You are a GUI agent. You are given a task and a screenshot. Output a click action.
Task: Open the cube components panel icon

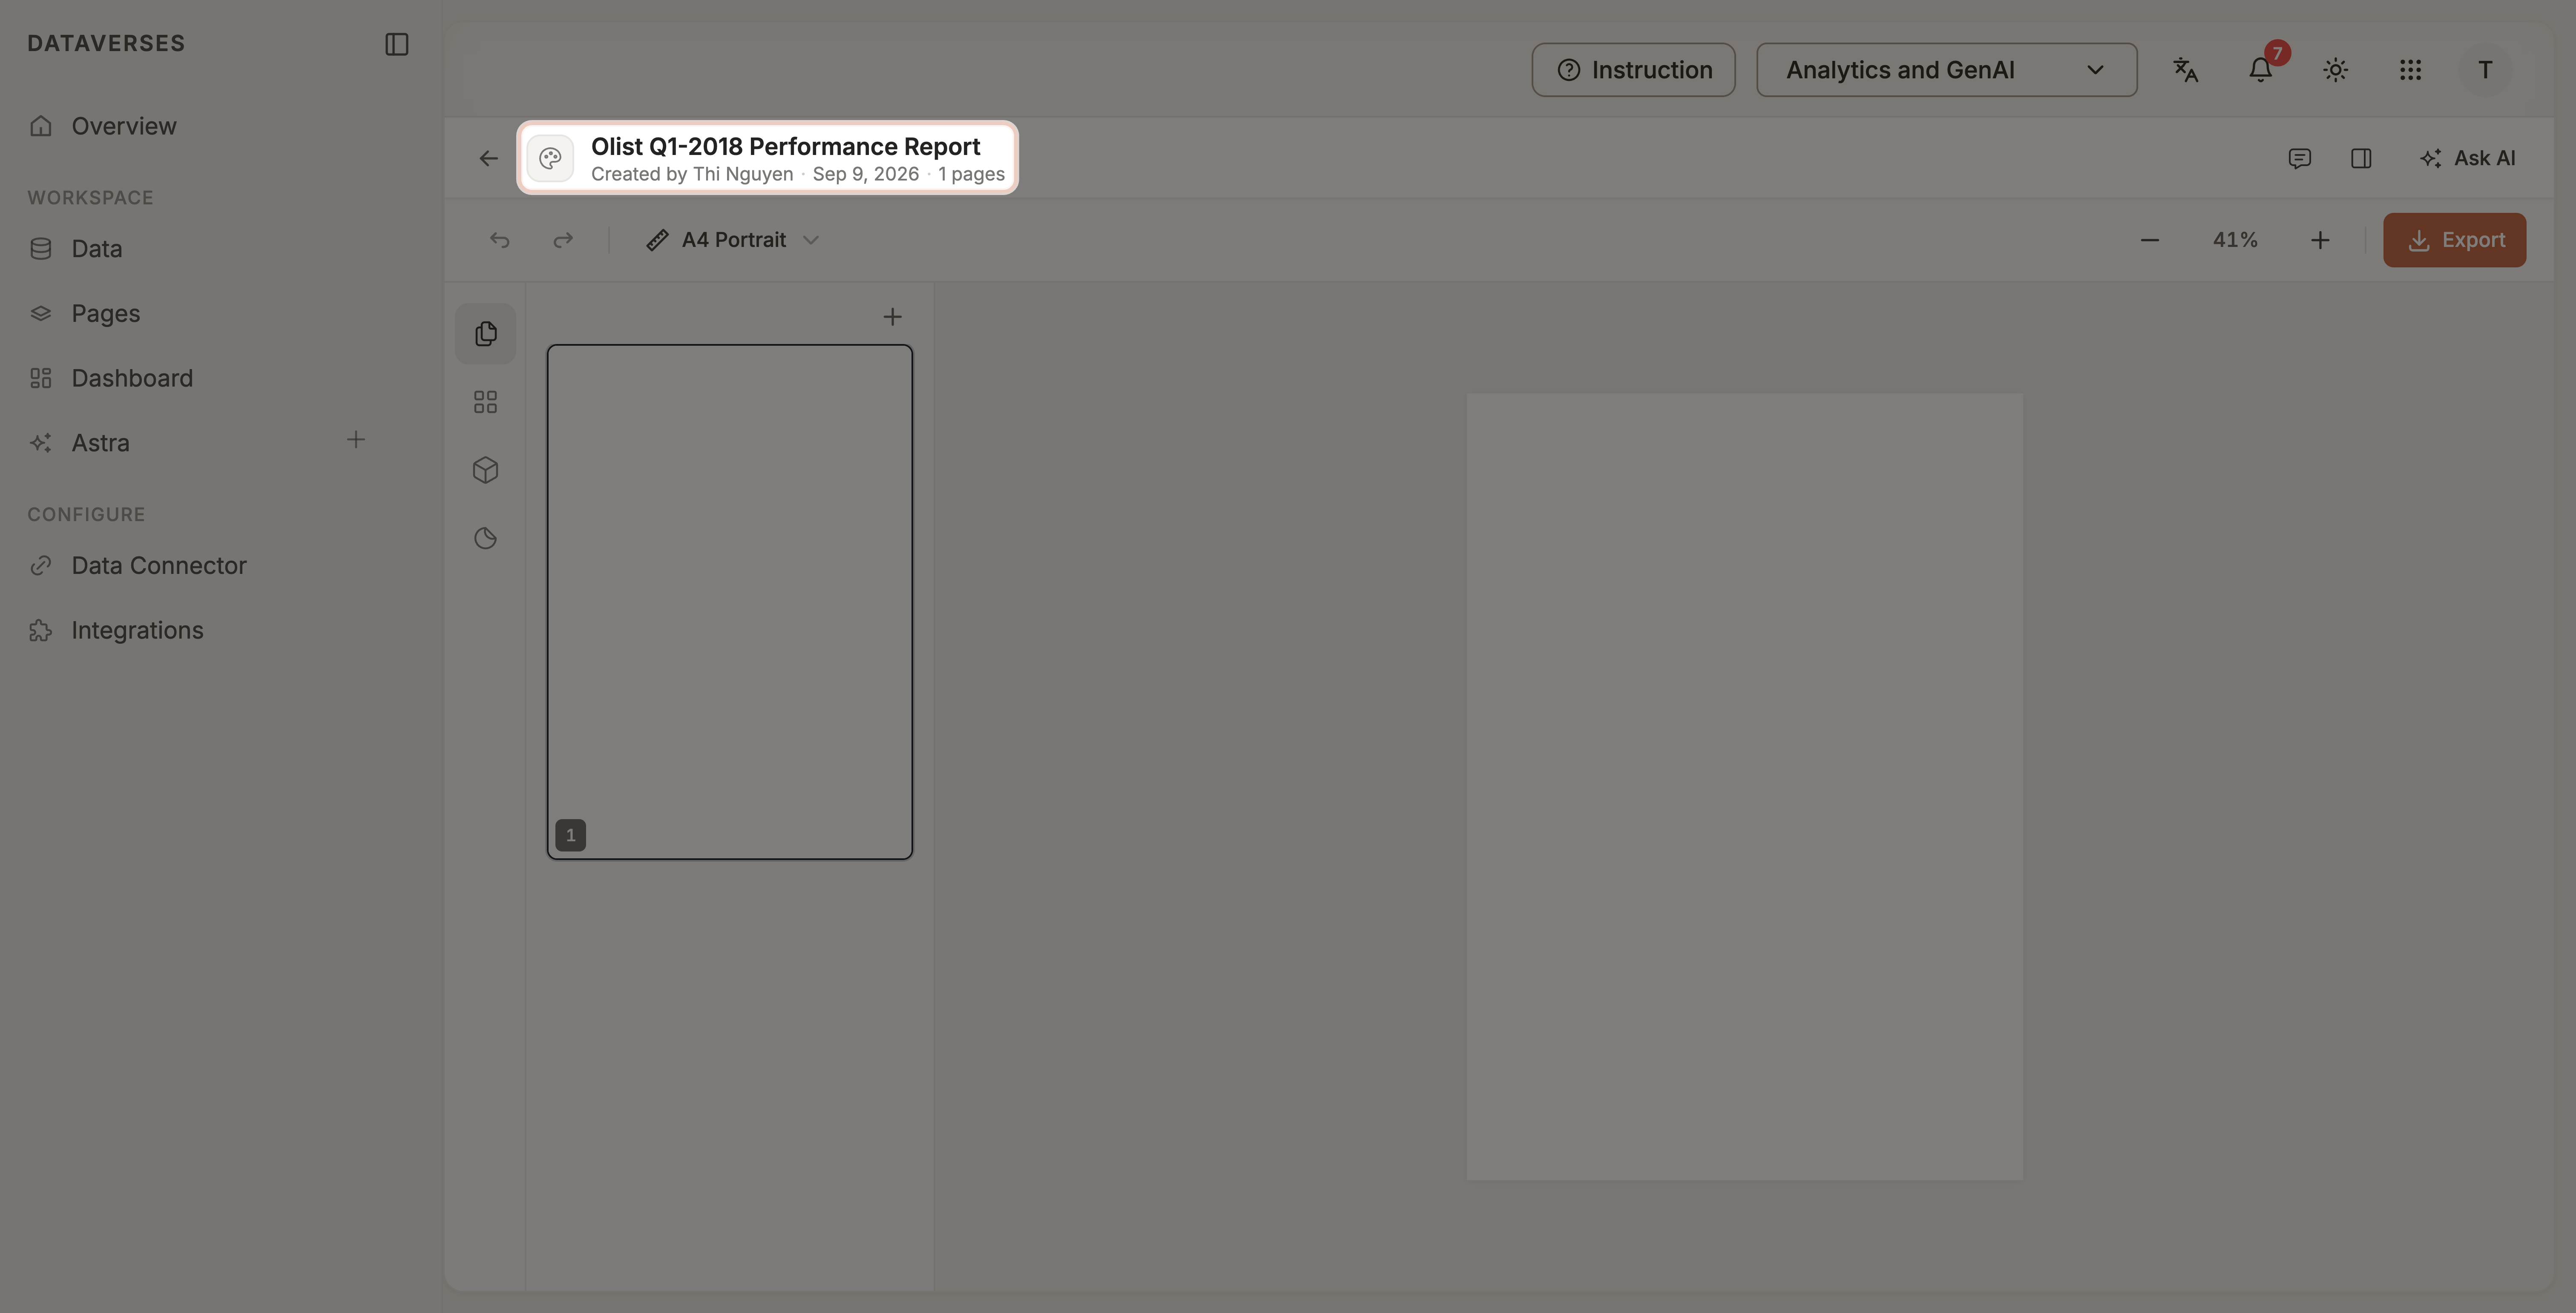click(x=485, y=470)
